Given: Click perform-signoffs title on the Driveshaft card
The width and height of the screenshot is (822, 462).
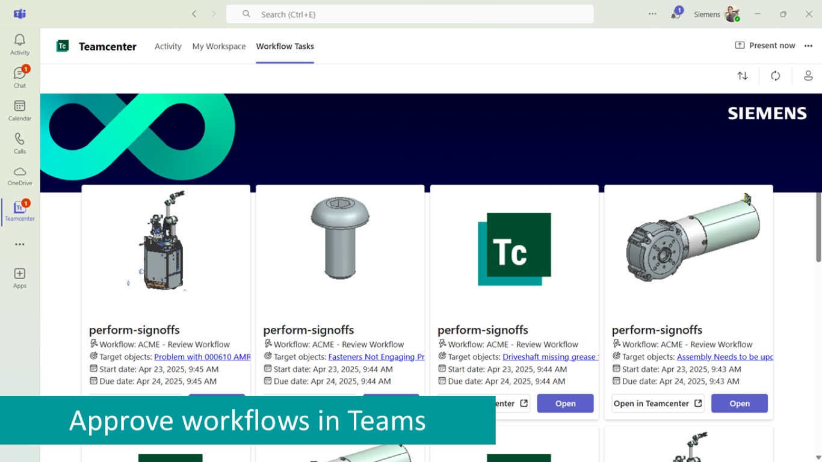Looking at the screenshot, I should click(483, 330).
